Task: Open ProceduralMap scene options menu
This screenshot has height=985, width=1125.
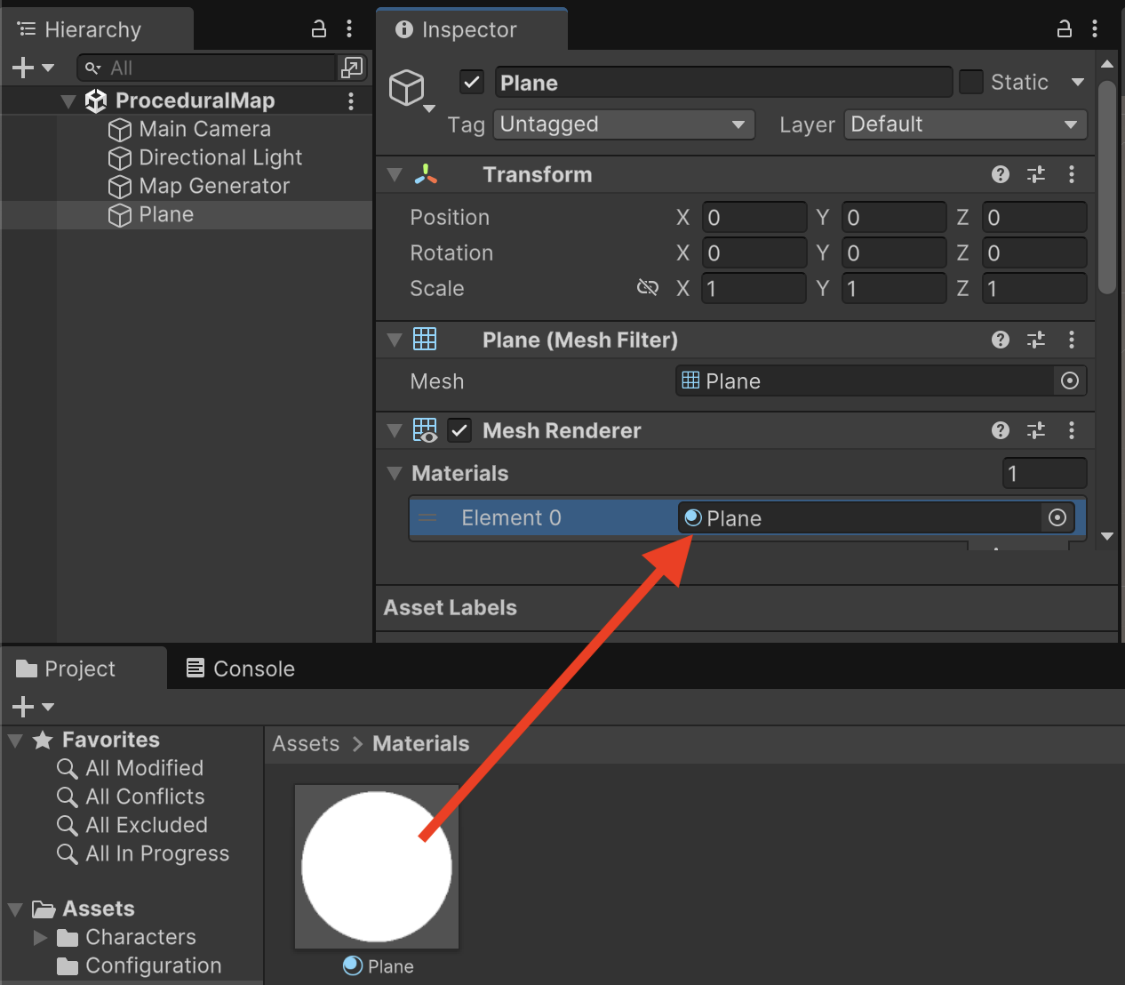Action: click(x=351, y=100)
